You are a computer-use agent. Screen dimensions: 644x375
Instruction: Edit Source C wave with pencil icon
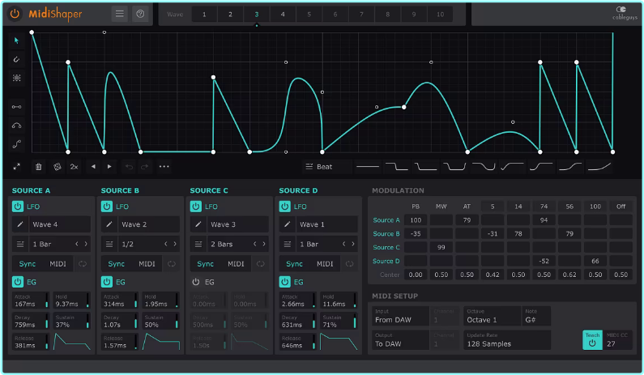click(x=198, y=224)
